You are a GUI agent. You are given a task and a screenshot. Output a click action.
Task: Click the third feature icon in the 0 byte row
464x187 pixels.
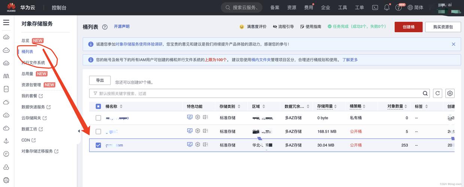coord(205,117)
